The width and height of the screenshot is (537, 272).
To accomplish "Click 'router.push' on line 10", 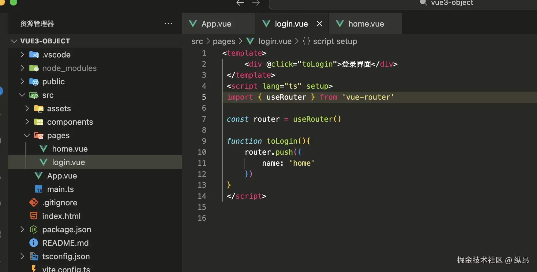I will click(x=269, y=152).
